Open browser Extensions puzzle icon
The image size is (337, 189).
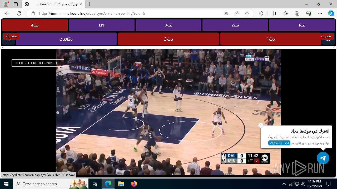pyautogui.click(x=261, y=13)
